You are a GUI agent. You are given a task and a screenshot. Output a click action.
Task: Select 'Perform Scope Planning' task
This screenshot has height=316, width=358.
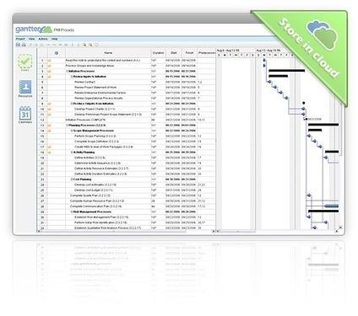[95, 136]
